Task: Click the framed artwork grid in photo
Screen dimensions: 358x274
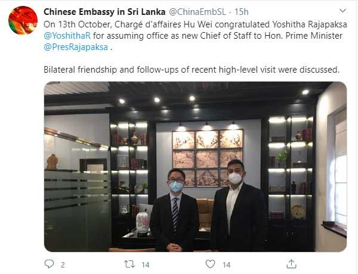Action: point(208,158)
